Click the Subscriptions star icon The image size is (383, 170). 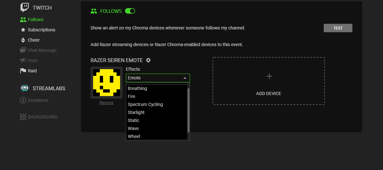tap(23, 30)
